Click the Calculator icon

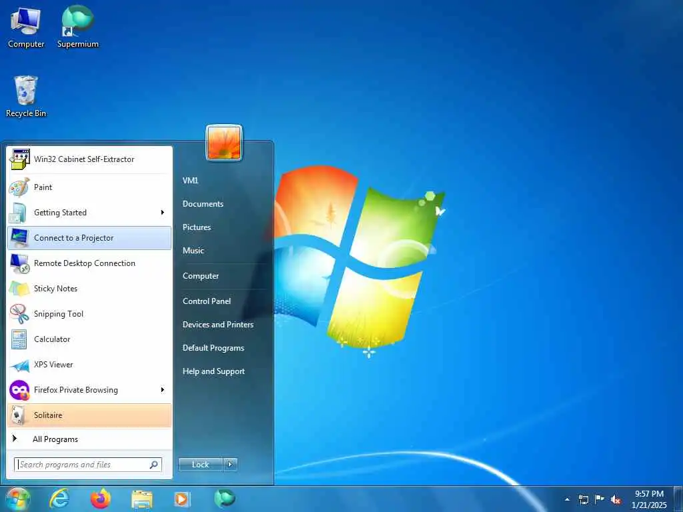(19, 339)
